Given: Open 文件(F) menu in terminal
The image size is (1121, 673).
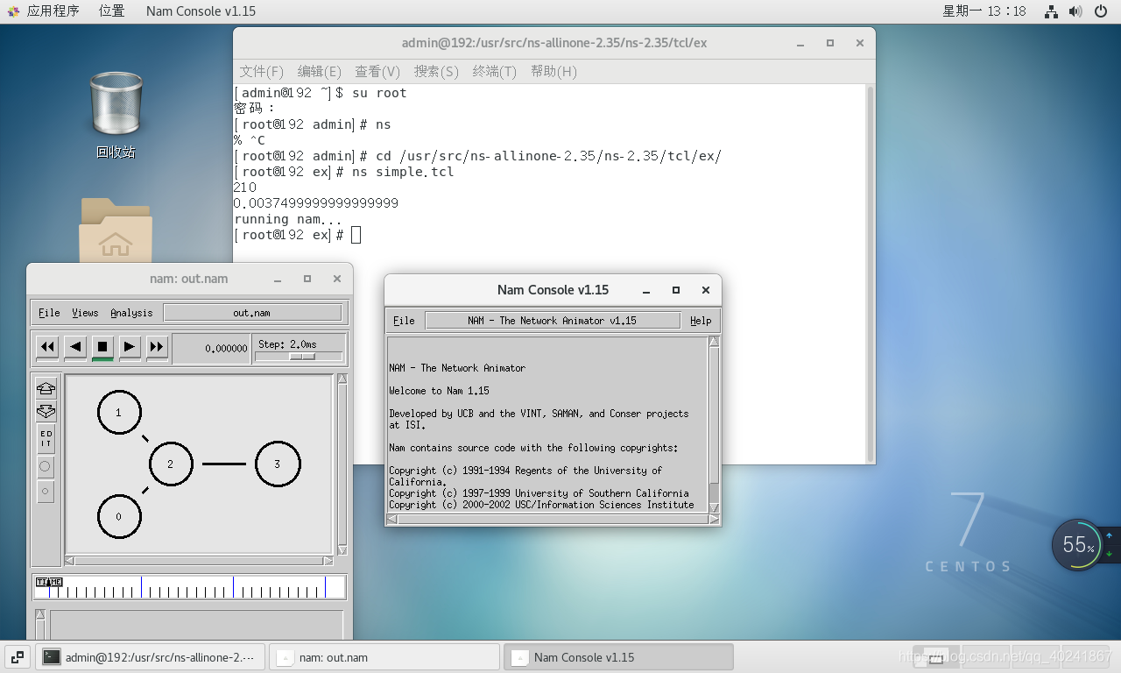Looking at the screenshot, I should [x=261, y=71].
